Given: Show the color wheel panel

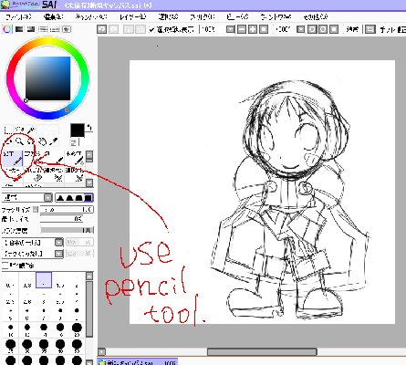Looking at the screenshot, I should point(6,29).
